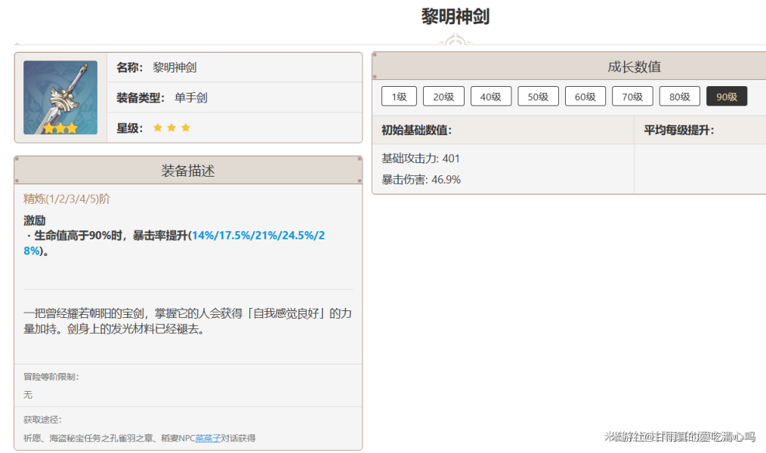
Task: Click the Dawn sword weapon thumbnail
Action: coord(60,97)
